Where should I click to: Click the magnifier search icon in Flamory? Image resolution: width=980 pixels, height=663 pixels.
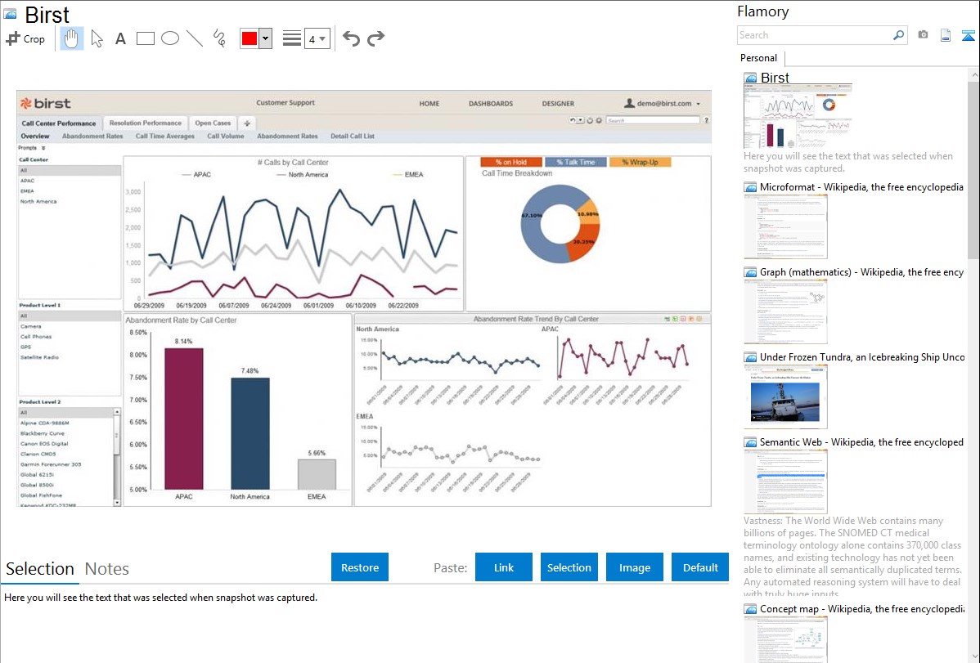point(898,35)
